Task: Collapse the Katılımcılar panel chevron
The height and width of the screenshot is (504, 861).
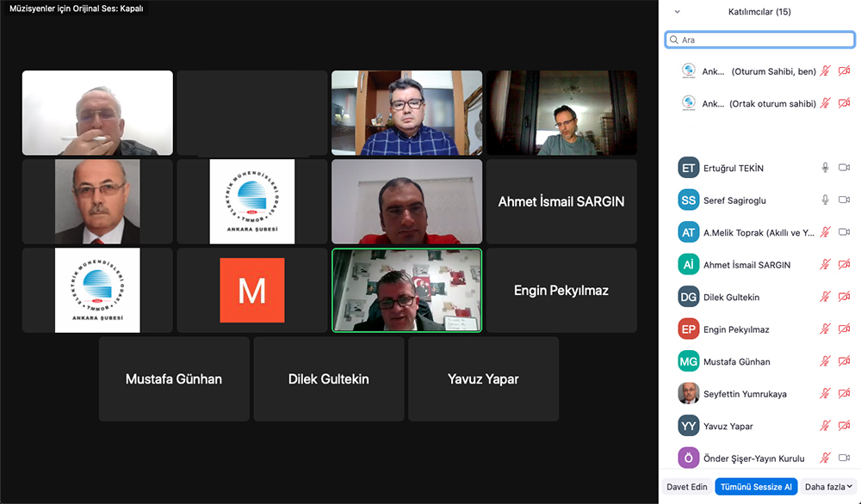Action: pyautogui.click(x=677, y=11)
